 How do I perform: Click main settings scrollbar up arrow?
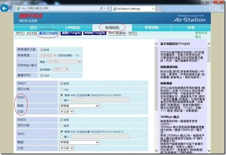point(156,44)
